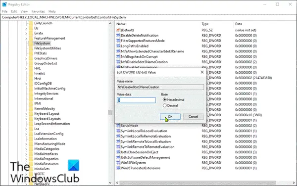Click the Value data input field

point(136,100)
